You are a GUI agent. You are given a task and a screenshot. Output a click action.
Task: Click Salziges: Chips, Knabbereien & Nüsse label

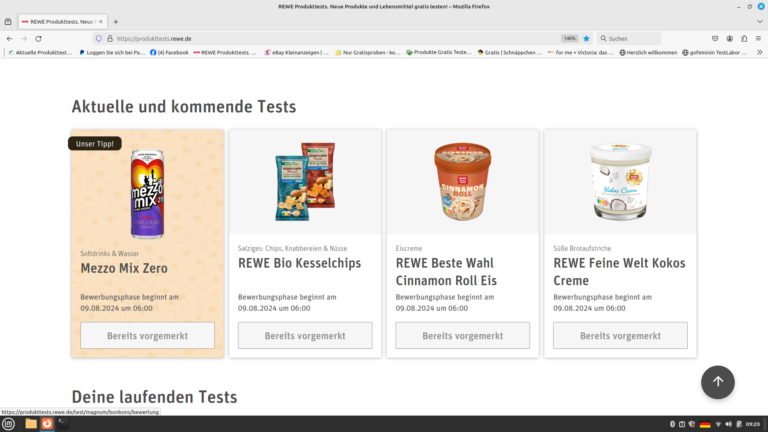point(292,248)
